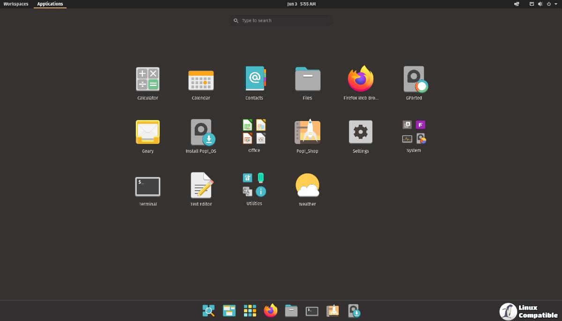Open the system menu dropdown arrow

point(556,4)
